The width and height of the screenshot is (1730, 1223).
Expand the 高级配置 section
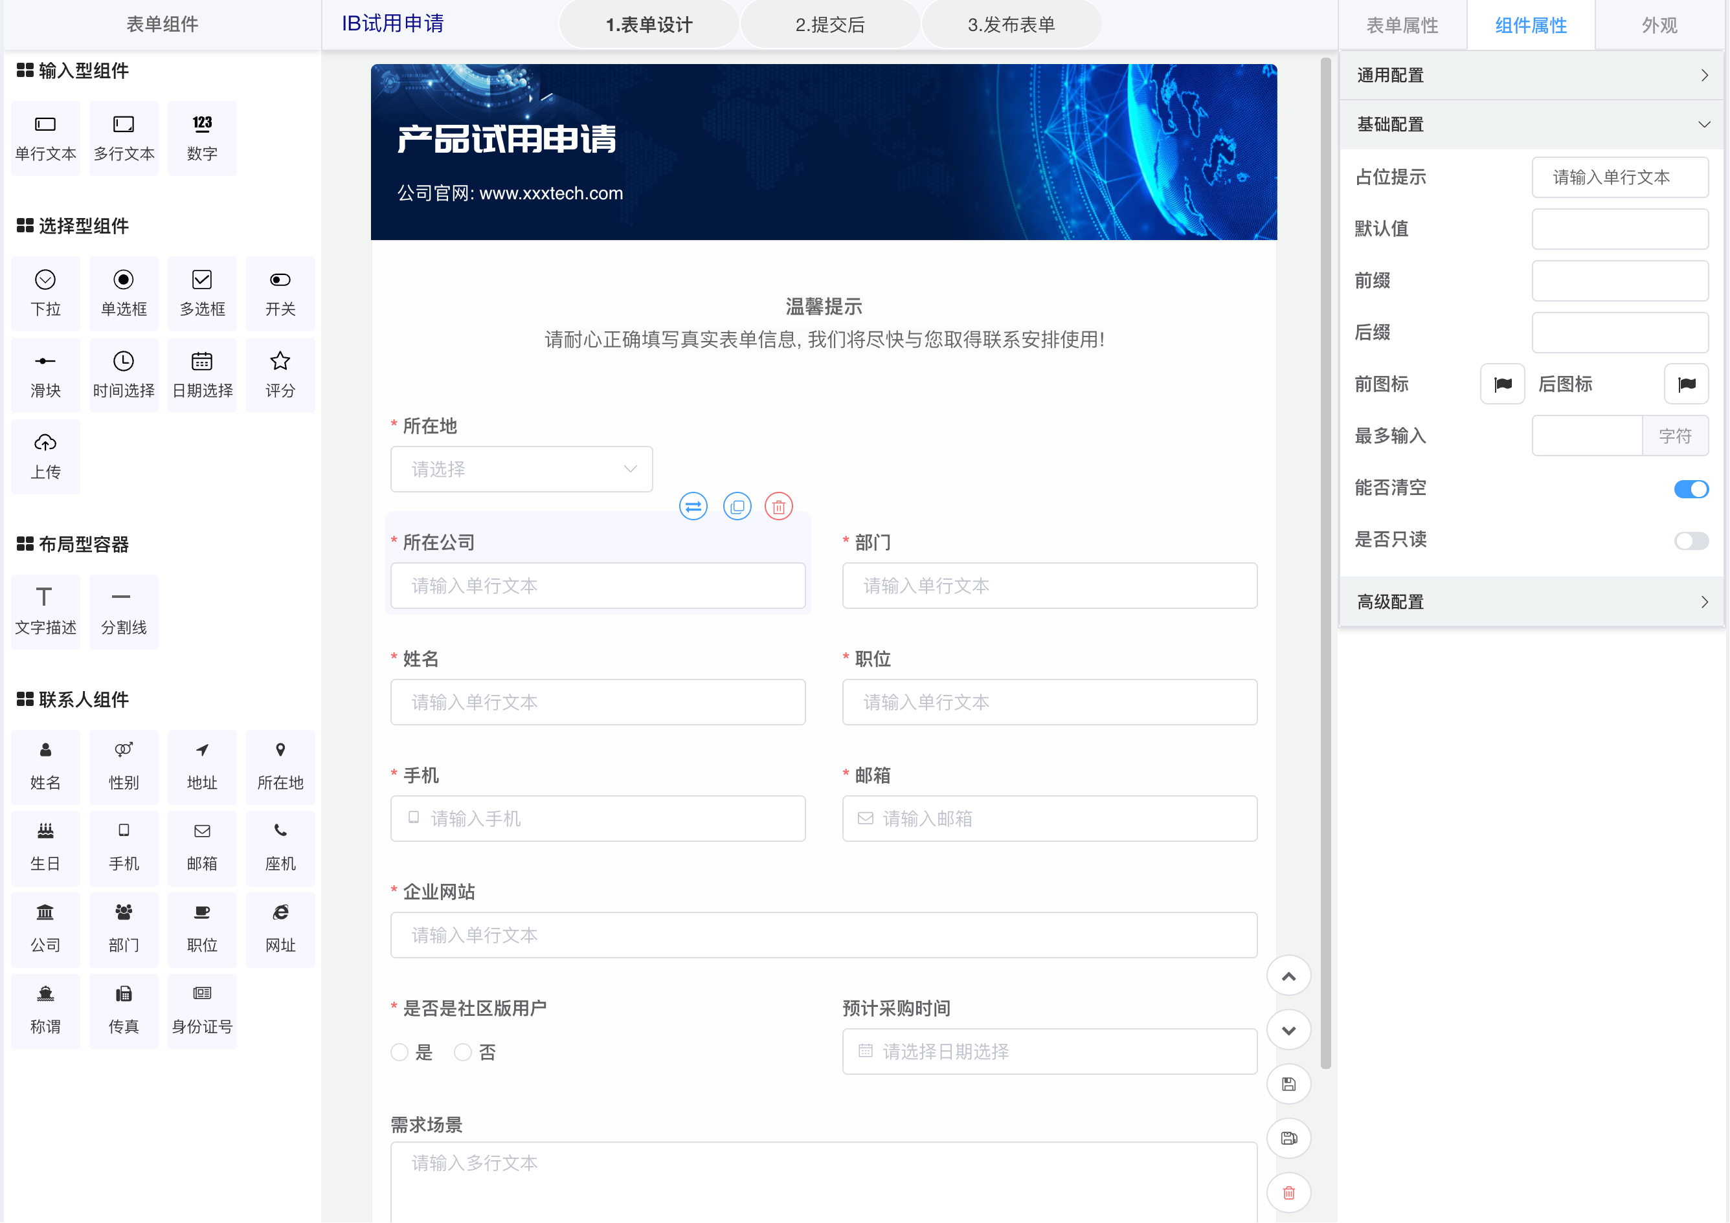point(1531,602)
